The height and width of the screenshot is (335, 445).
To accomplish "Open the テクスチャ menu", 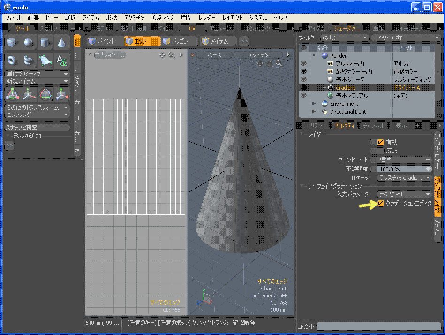I will (134, 18).
